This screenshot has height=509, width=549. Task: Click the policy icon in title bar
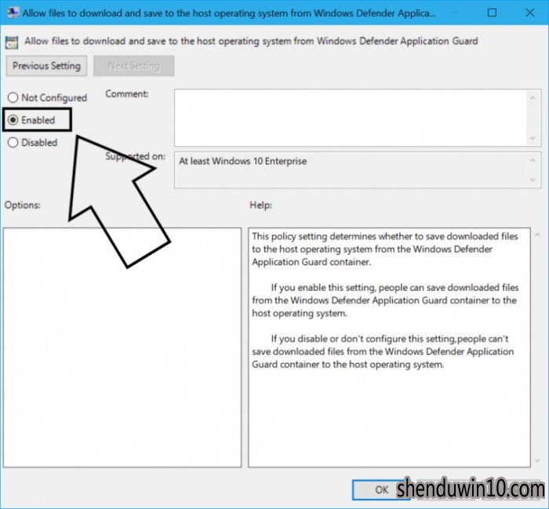pos(13,13)
